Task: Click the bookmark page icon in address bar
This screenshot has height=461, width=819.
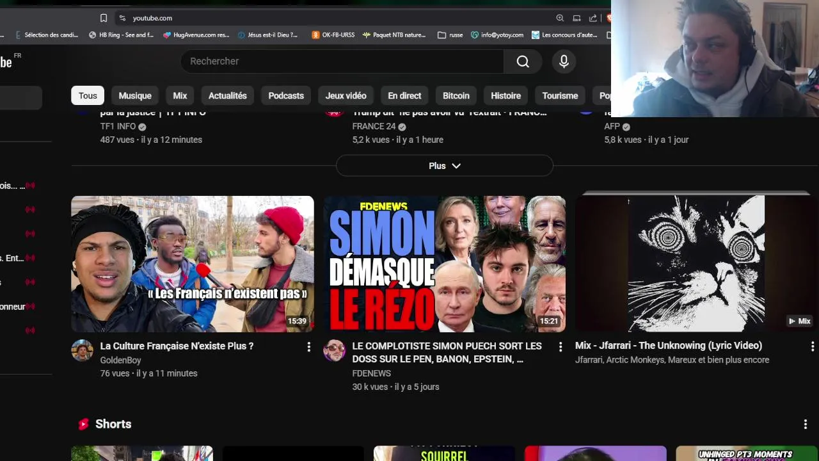Action: (104, 18)
